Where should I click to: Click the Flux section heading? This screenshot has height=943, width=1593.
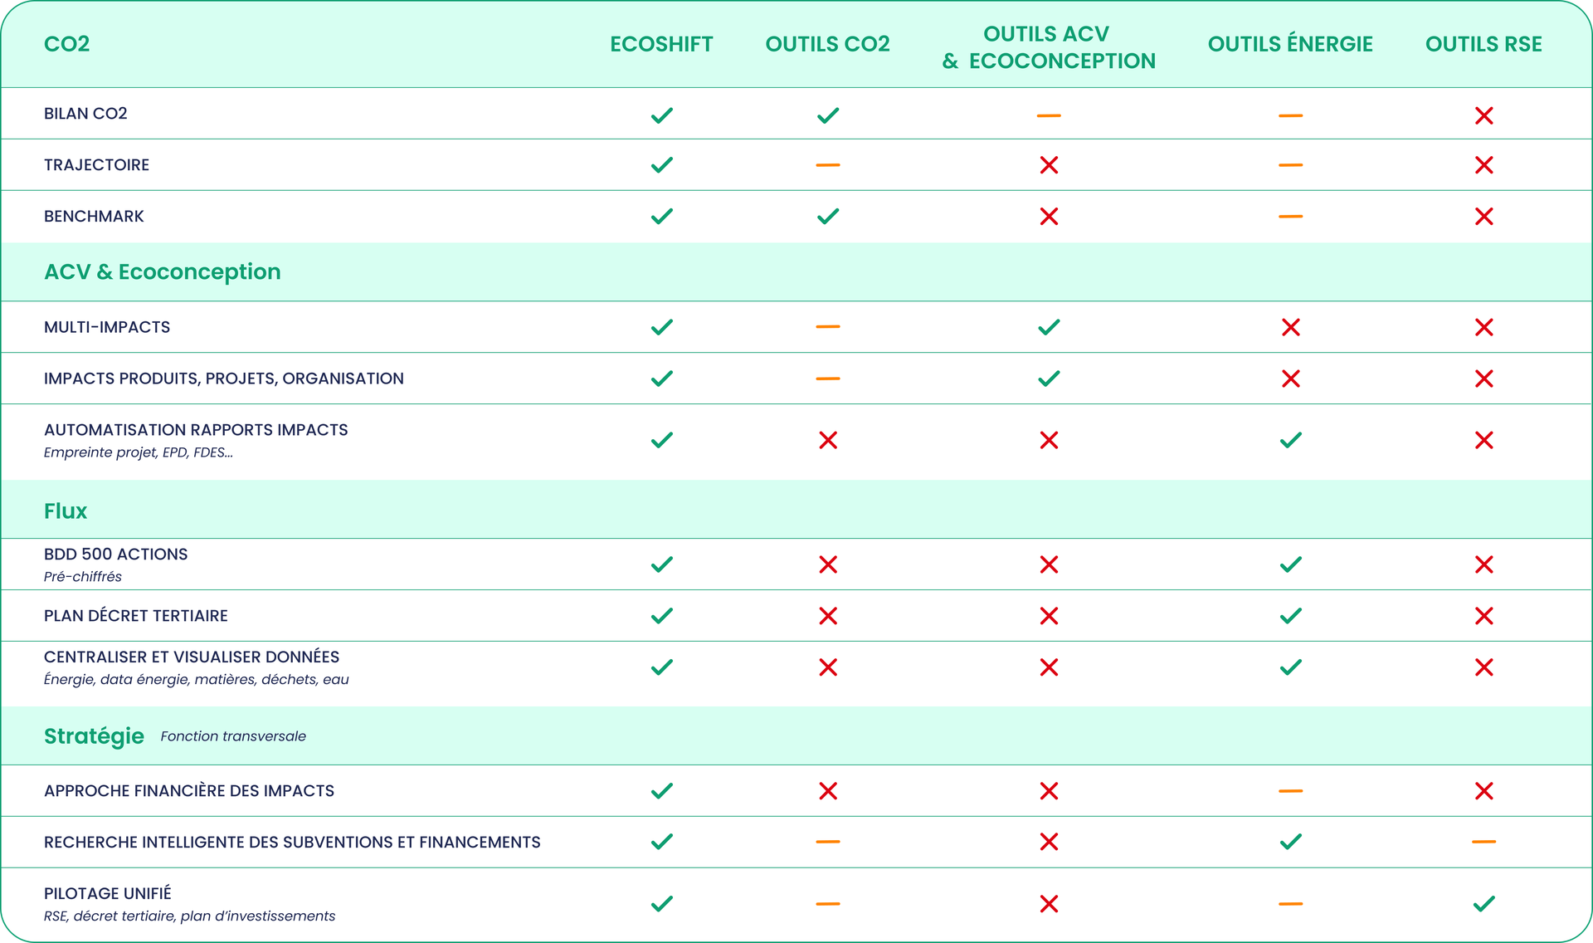66,511
